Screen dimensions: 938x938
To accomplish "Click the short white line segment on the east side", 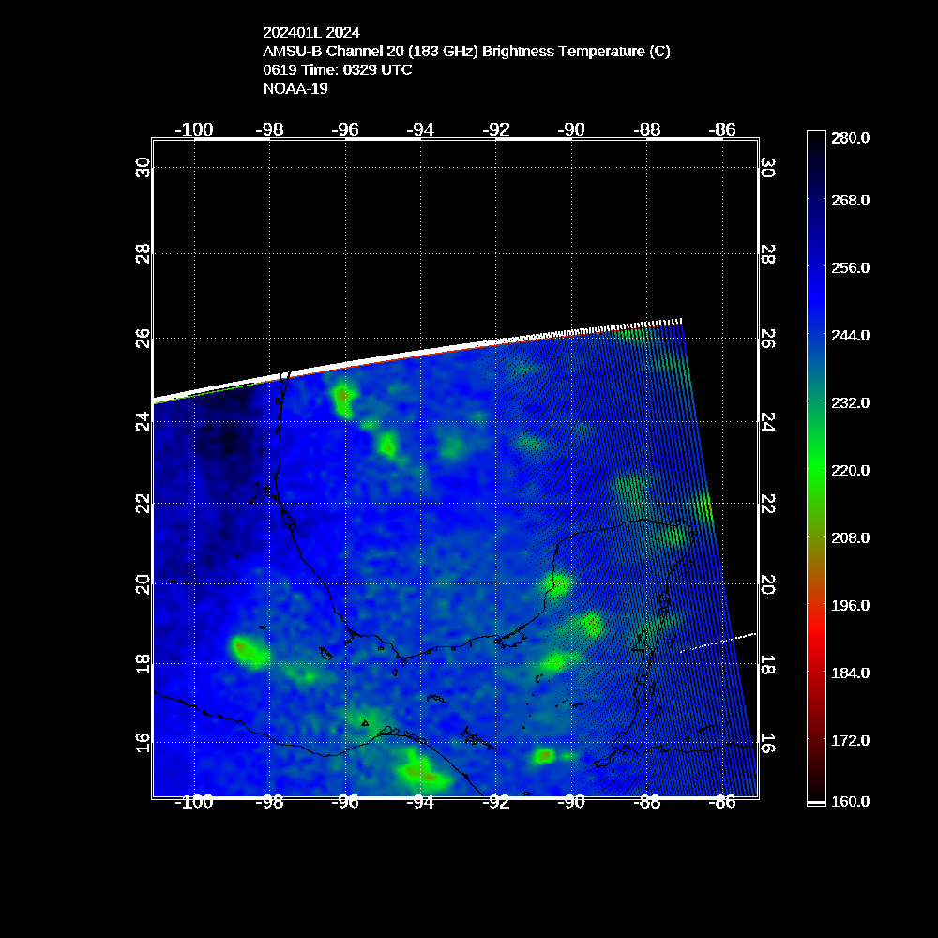I will (x=718, y=643).
